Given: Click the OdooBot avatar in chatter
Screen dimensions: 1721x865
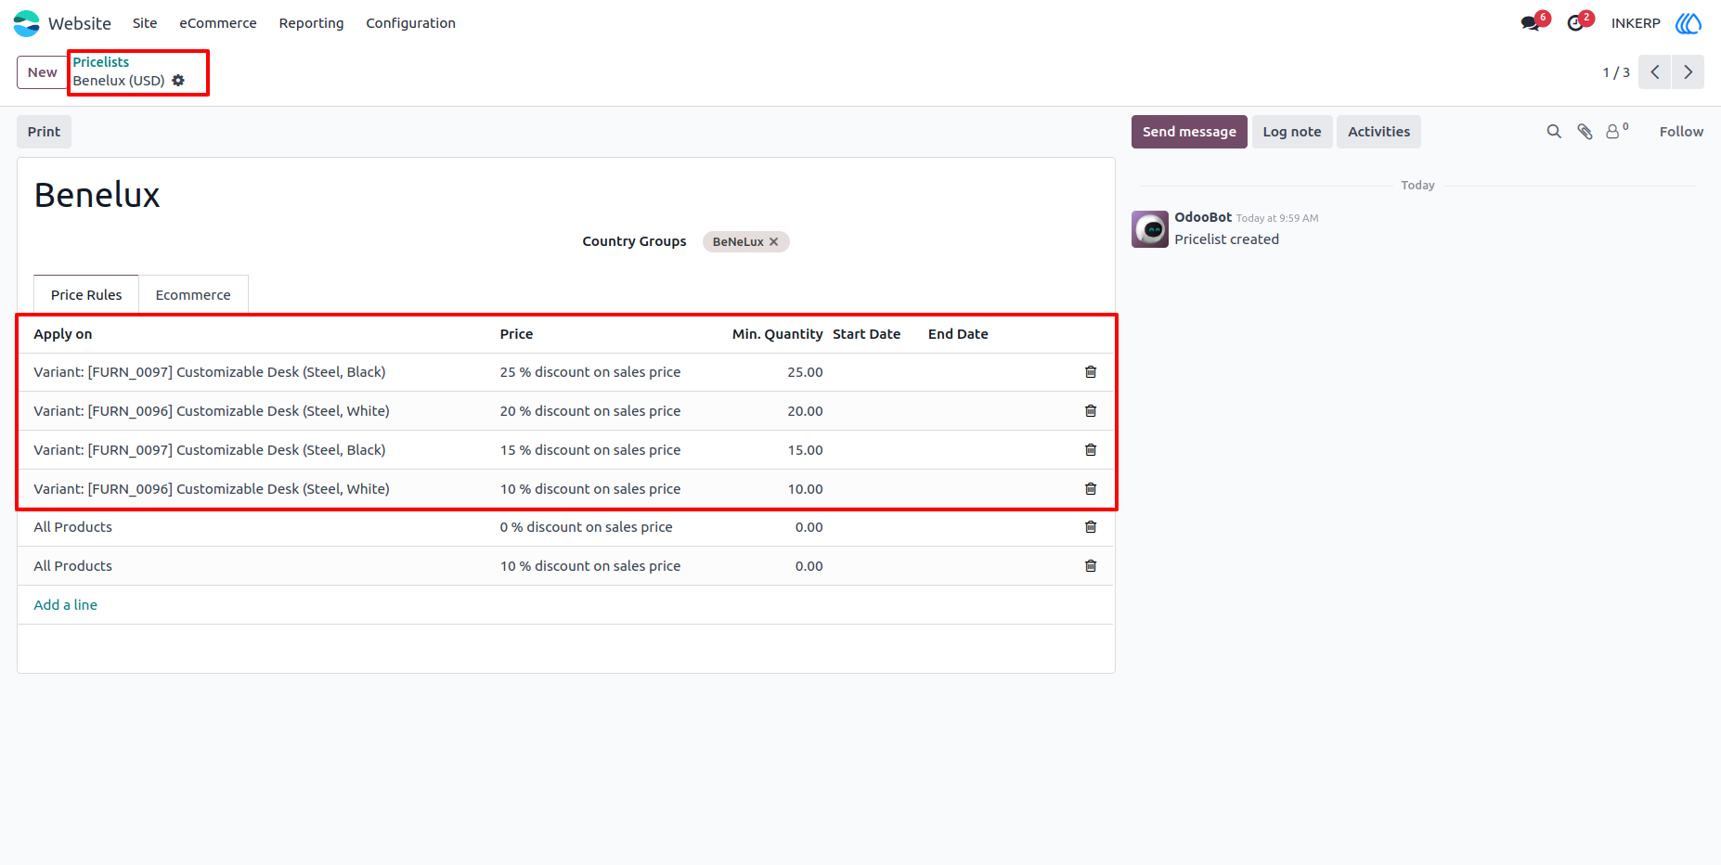Looking at the screenshot, I should pyautogui.click(x=1150, y=229).
